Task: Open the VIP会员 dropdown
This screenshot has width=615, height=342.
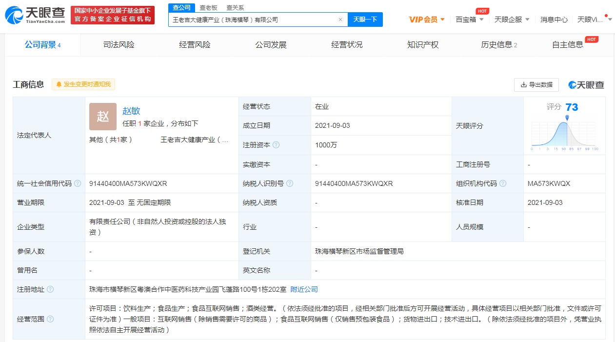Action: [x=424, y=19]
